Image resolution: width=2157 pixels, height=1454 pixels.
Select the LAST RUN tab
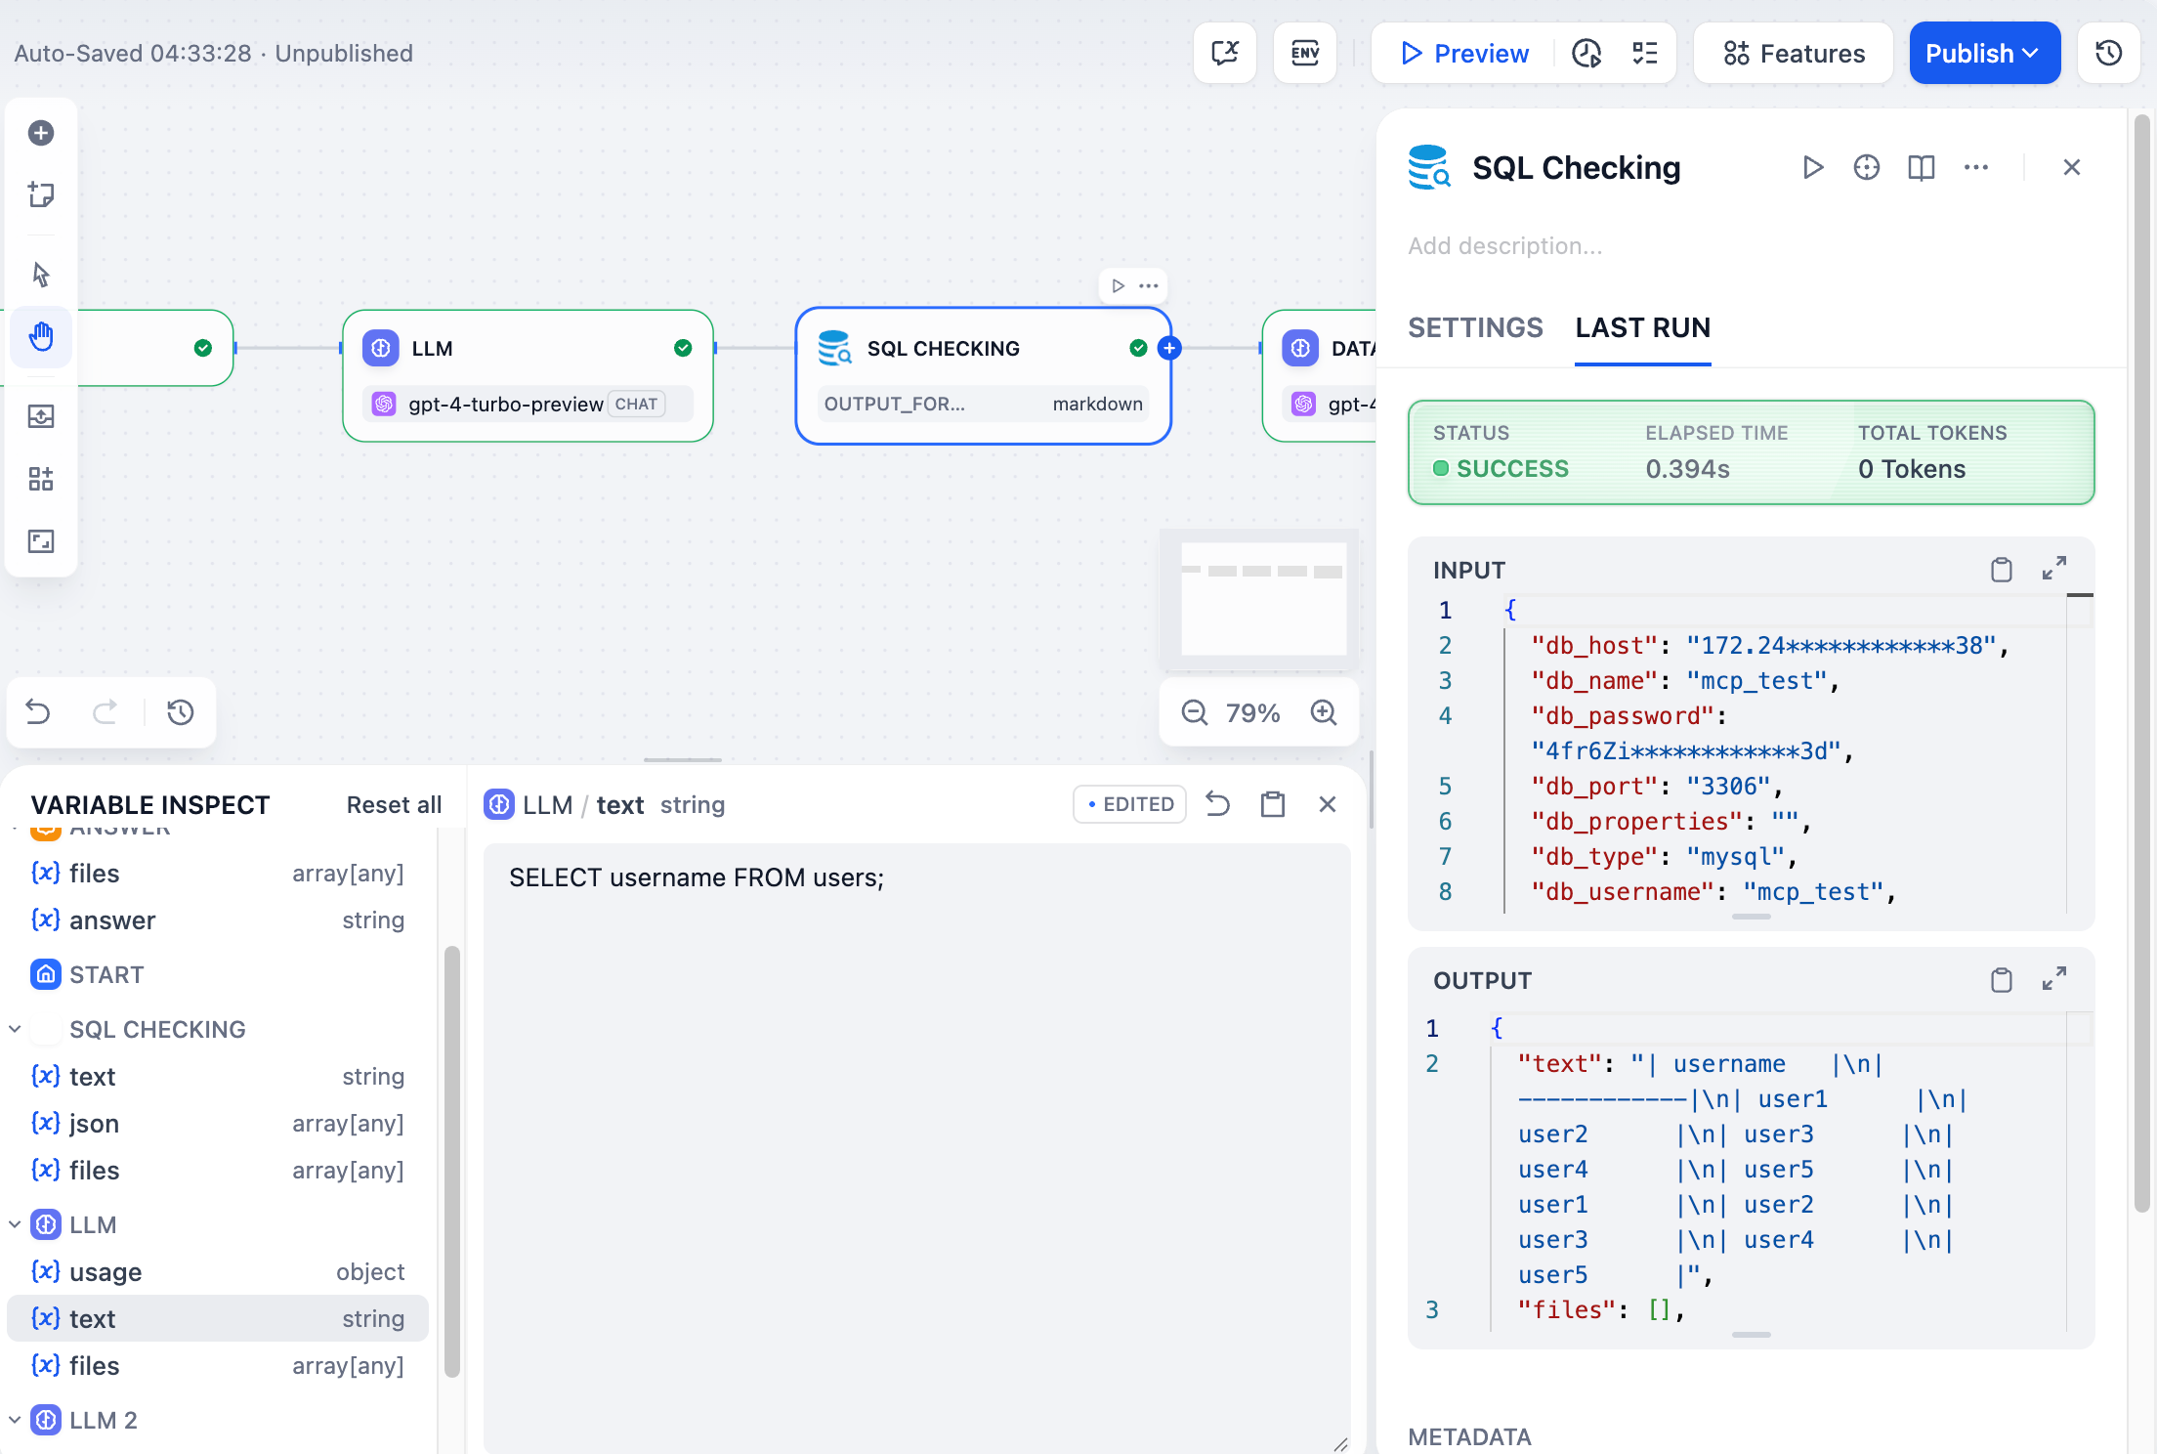[x=1642, y=327]
